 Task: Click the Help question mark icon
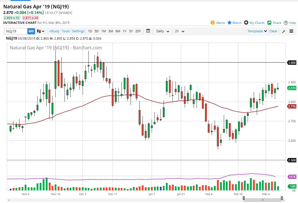coord(286,23)
